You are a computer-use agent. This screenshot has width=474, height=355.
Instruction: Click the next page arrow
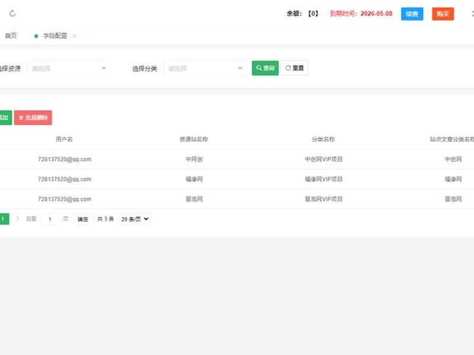point(17,218)
